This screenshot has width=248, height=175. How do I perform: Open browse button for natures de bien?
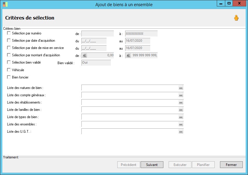coord(181,88)
